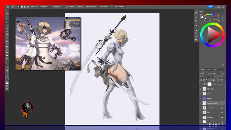Click inside the color wheel triangle
This screenshot has width=231, height=130.
coord(213,35)
